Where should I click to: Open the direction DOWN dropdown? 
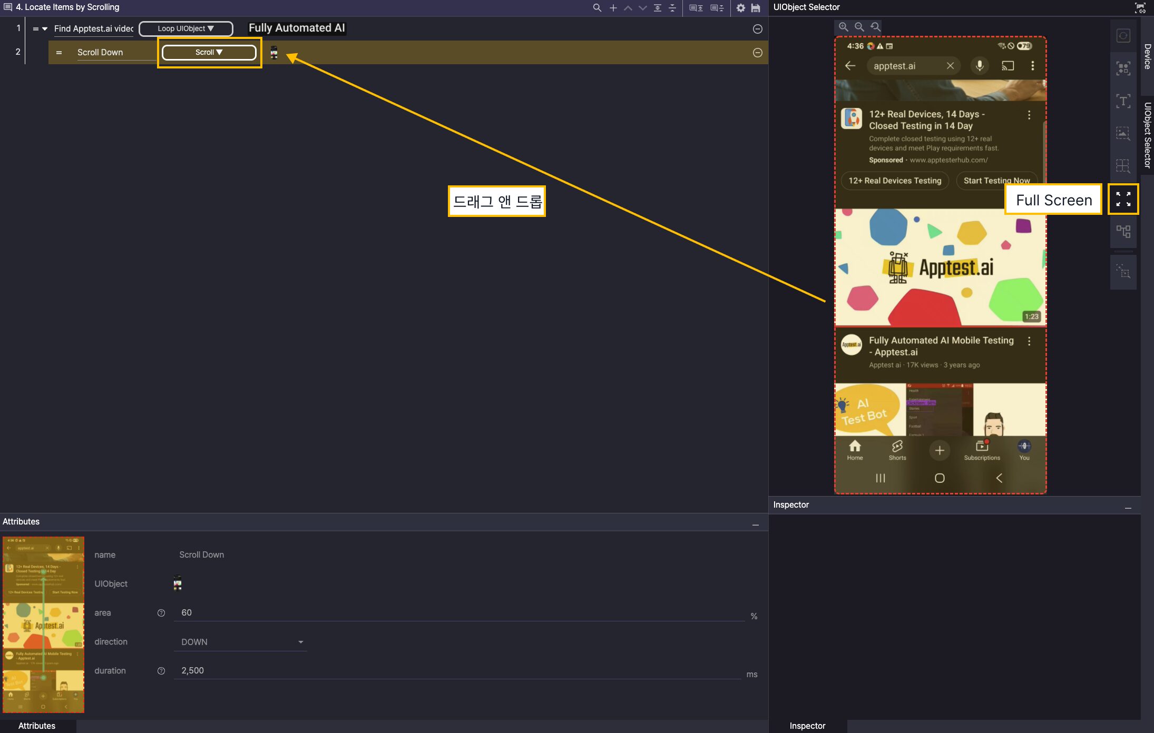[x=240, y=642]
